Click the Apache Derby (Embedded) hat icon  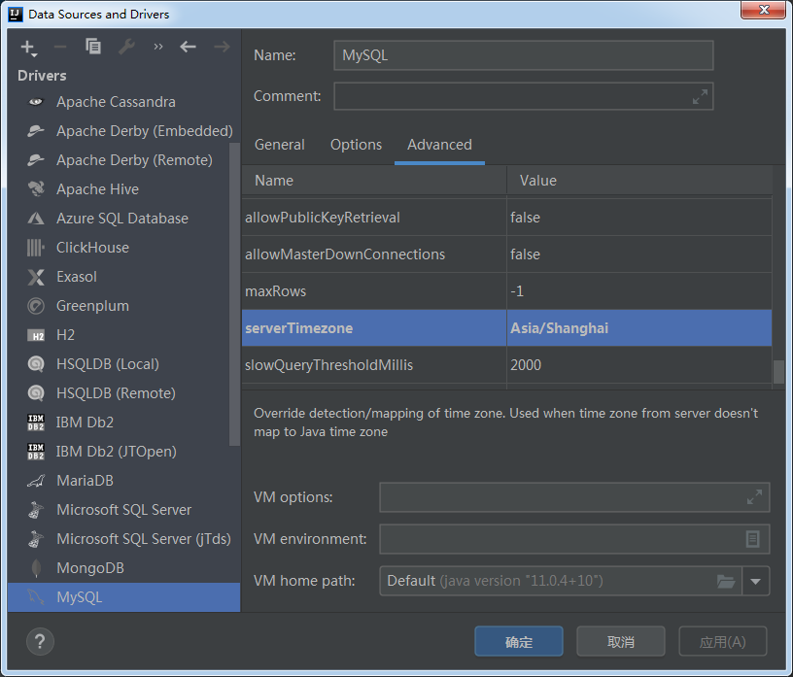(x=36, y=131)
